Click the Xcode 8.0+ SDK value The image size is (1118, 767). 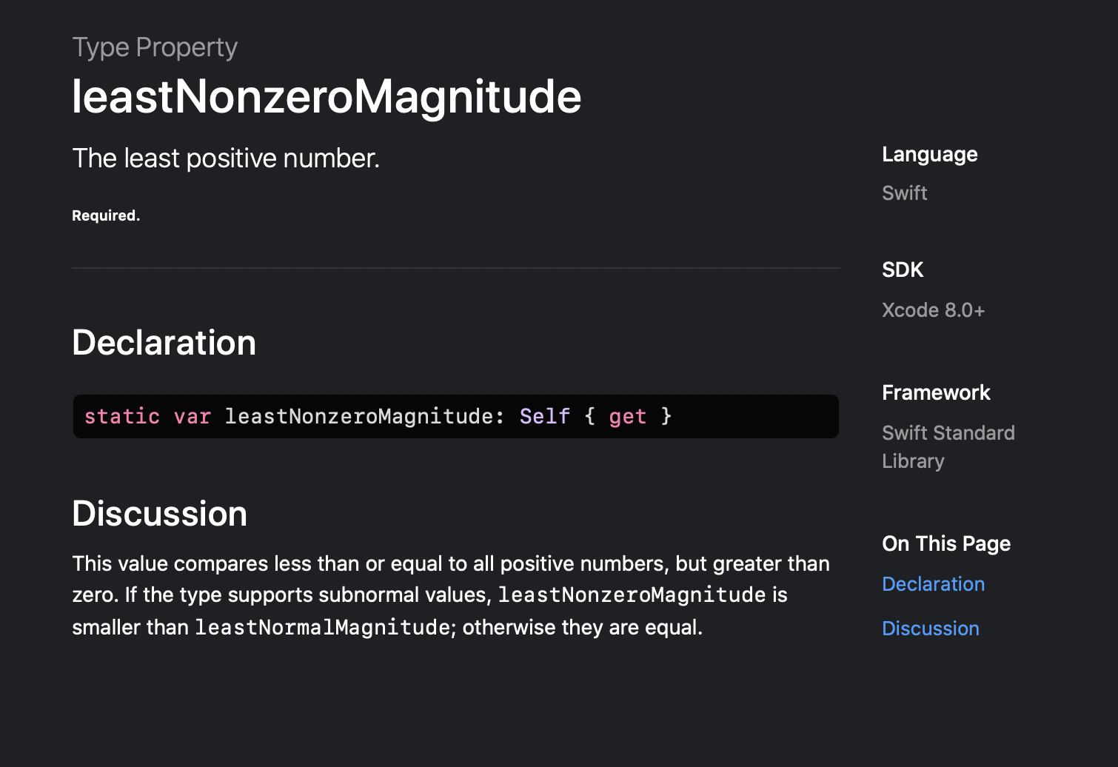click(933, 310)
